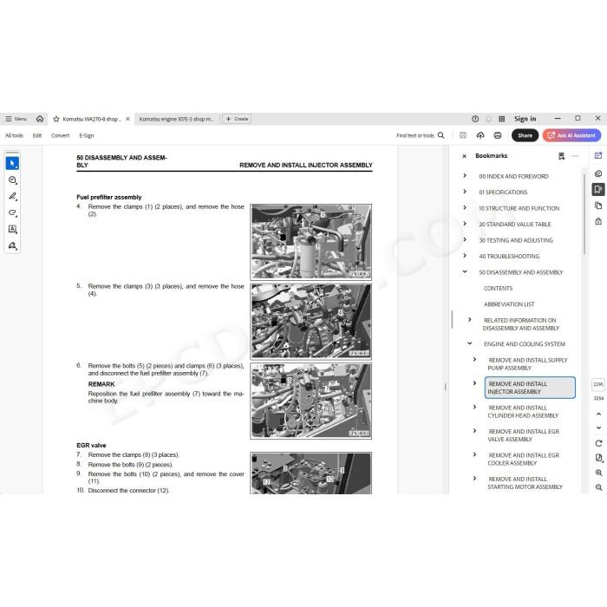Image resolution: width=607 pixels, height=607 pixels.
Task: Open the comments side panel icon
Action: tap(598, 173)
